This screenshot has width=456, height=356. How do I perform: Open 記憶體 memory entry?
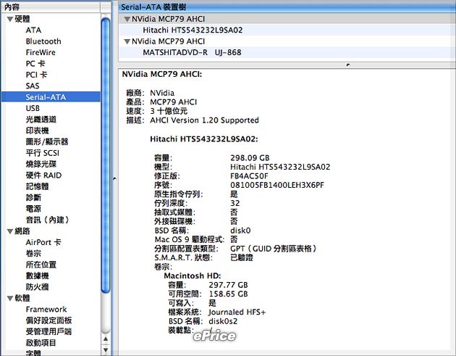click(37, 186)
